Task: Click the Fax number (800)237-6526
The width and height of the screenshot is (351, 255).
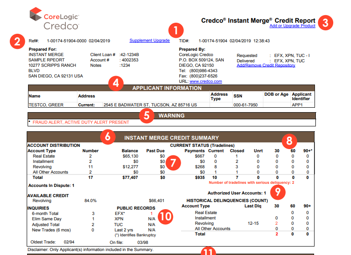Action: (203, 76)
